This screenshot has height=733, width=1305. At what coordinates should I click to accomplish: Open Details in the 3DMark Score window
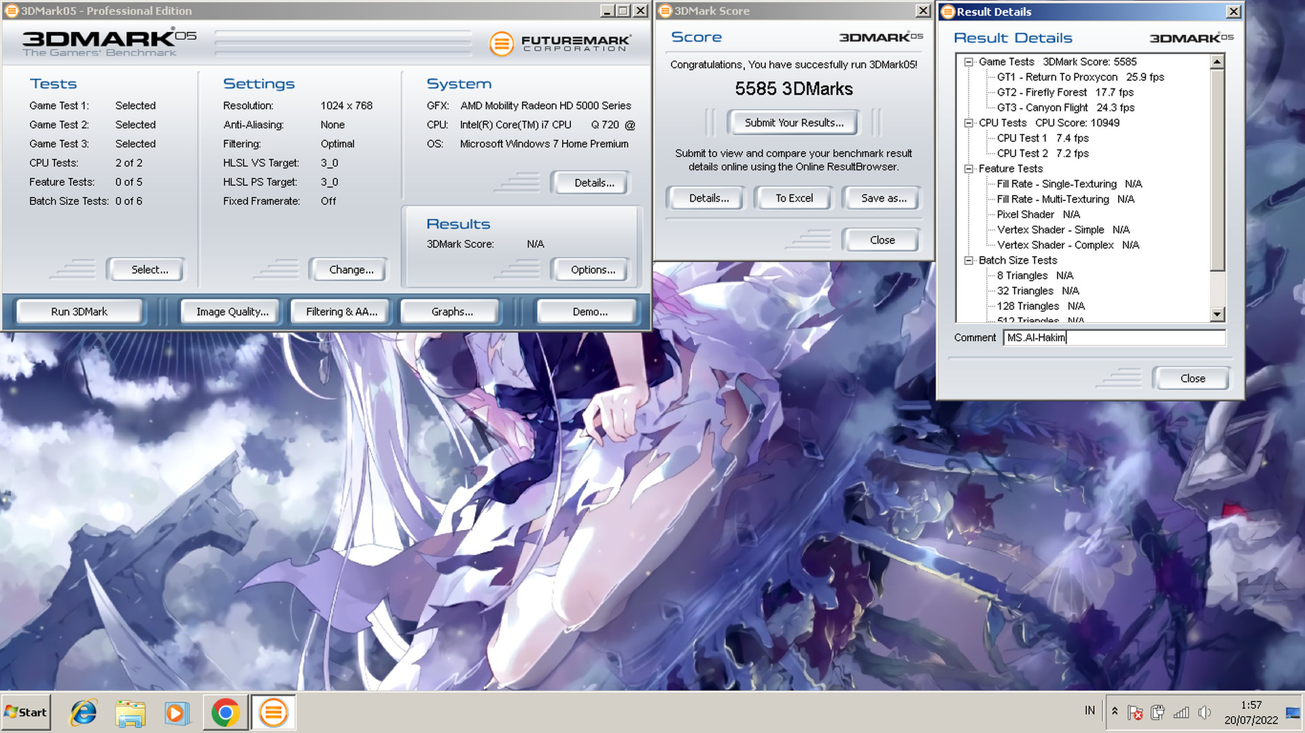708,198
